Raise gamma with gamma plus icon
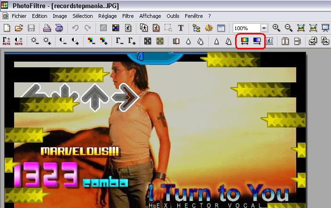This screenshot has height=208, width=331. 132,41
